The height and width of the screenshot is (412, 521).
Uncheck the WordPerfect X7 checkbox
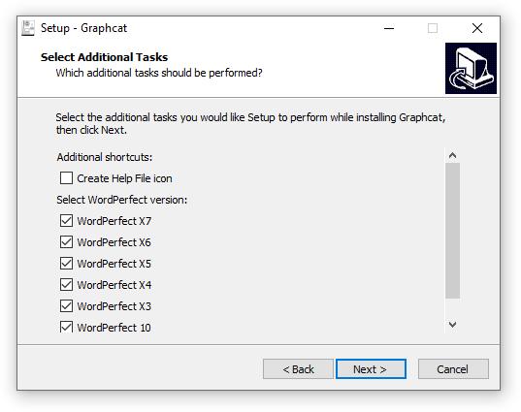(66, 220)
